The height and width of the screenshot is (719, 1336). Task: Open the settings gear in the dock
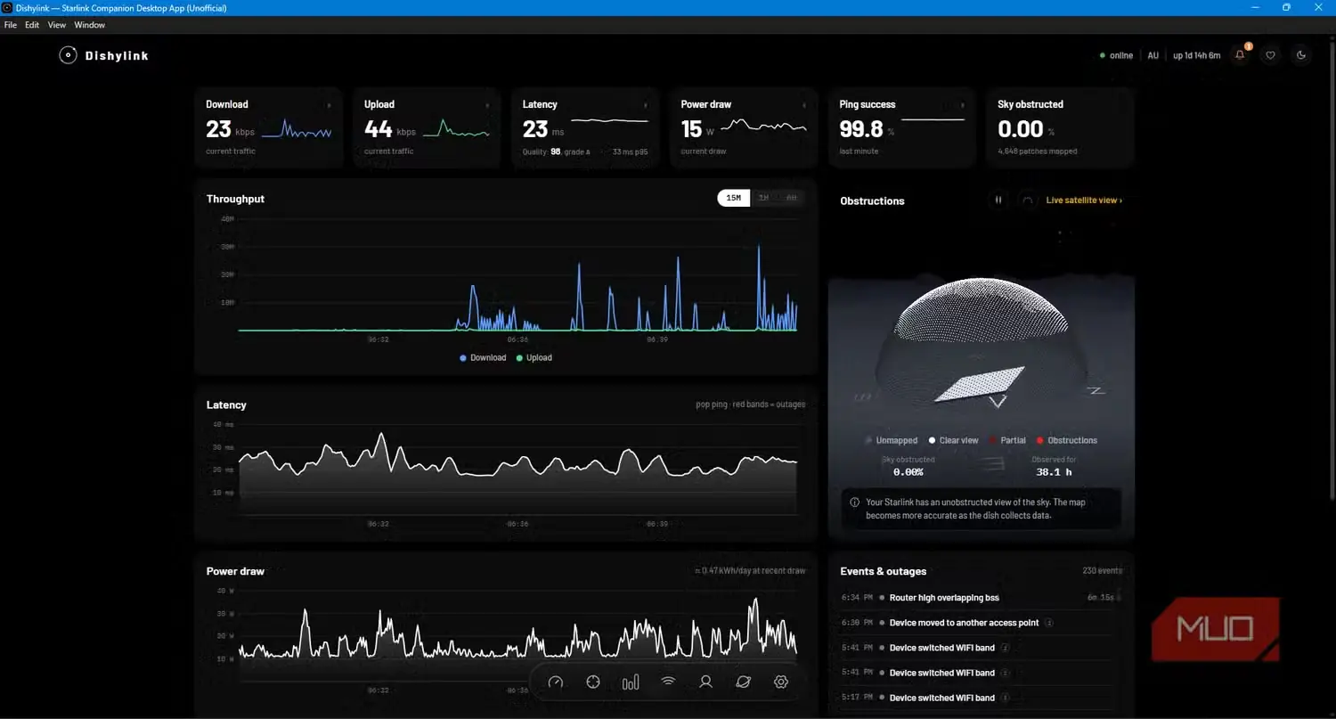point(781,682)
